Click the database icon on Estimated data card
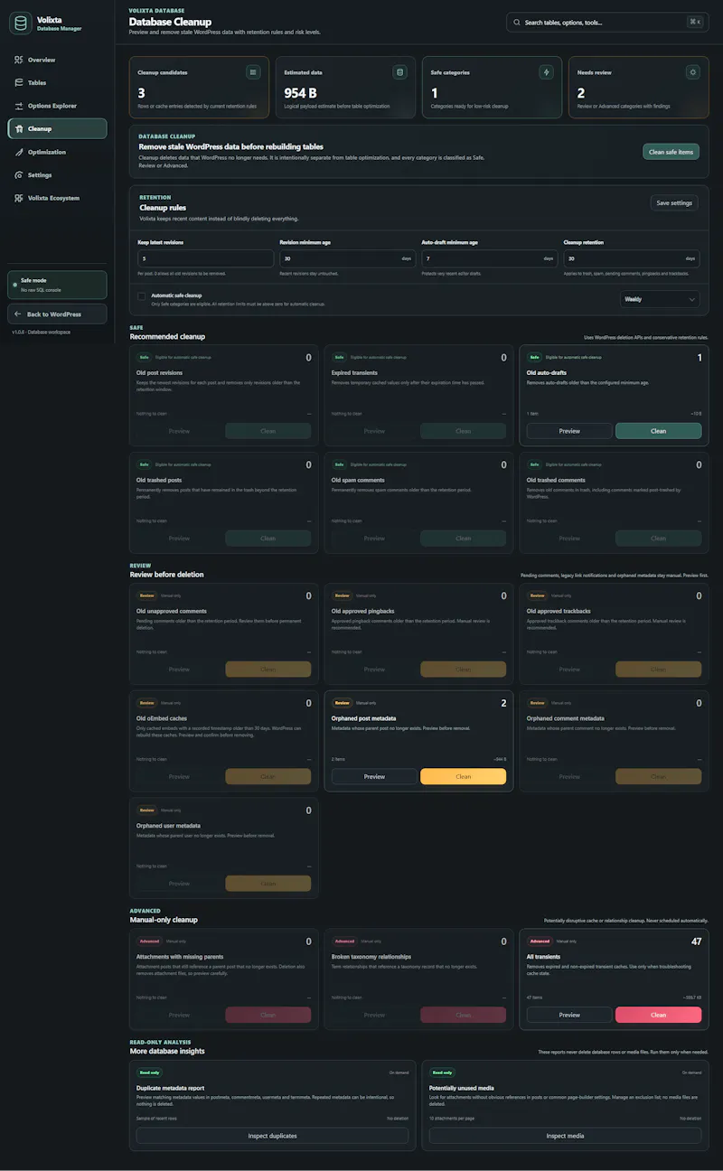This screenshot has height=1171, width=723. click(399, 72)
